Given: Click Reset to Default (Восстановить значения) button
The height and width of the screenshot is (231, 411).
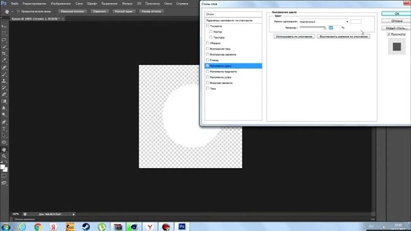Looking at the screenshot, I should pos(344,37).
